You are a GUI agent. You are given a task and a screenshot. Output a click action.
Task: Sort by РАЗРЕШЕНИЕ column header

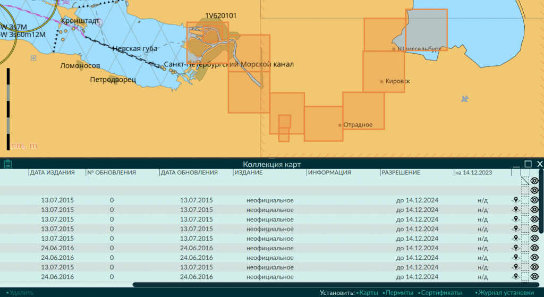pyautogui.click(x=401, y=173)
